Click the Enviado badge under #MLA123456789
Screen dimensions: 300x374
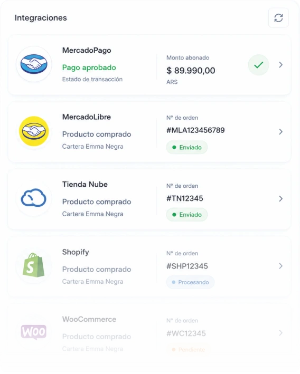pyautogui.click(x=187, y=147)
